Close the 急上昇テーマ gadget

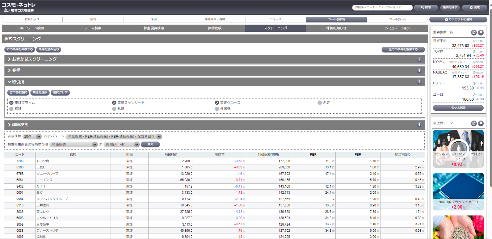pos(481,123)
